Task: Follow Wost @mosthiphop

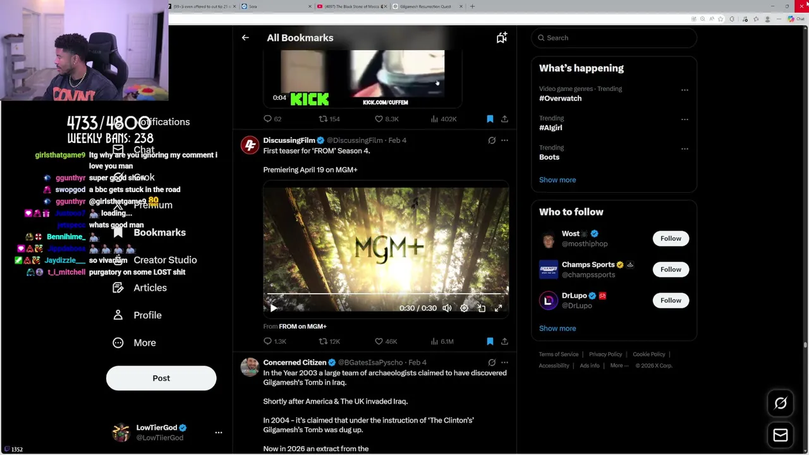Action: pos(671,238)
